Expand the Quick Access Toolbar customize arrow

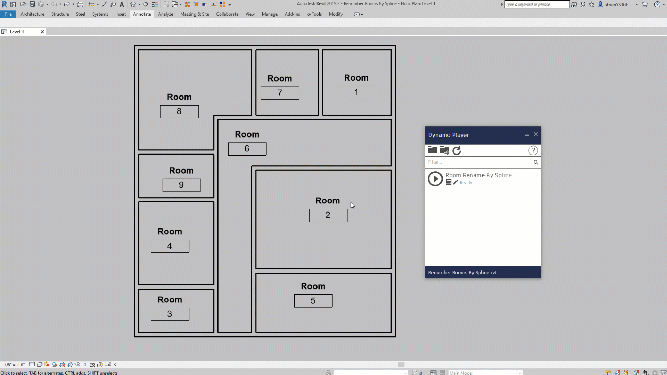coord(230,4)
